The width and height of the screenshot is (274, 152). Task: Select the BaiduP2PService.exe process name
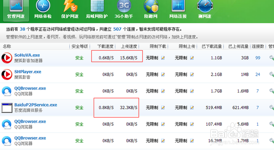(x=36, y=105)
